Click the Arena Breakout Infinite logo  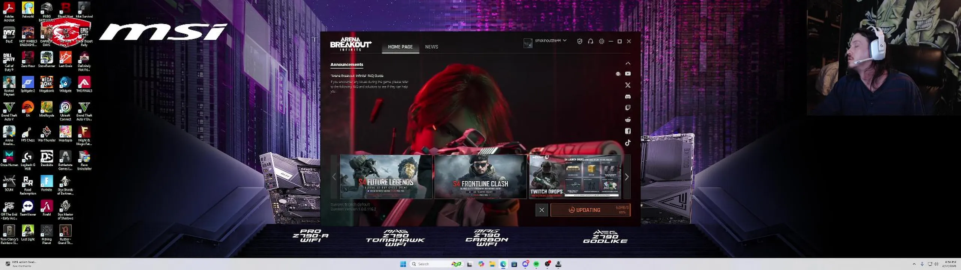351,44
